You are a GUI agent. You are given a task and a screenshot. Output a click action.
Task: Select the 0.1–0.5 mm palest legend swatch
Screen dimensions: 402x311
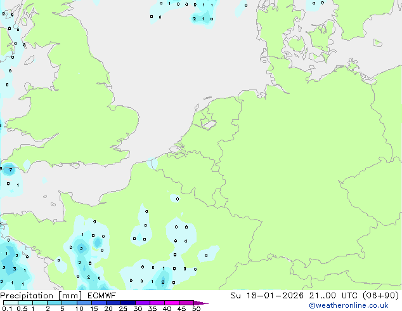(11, 303)
